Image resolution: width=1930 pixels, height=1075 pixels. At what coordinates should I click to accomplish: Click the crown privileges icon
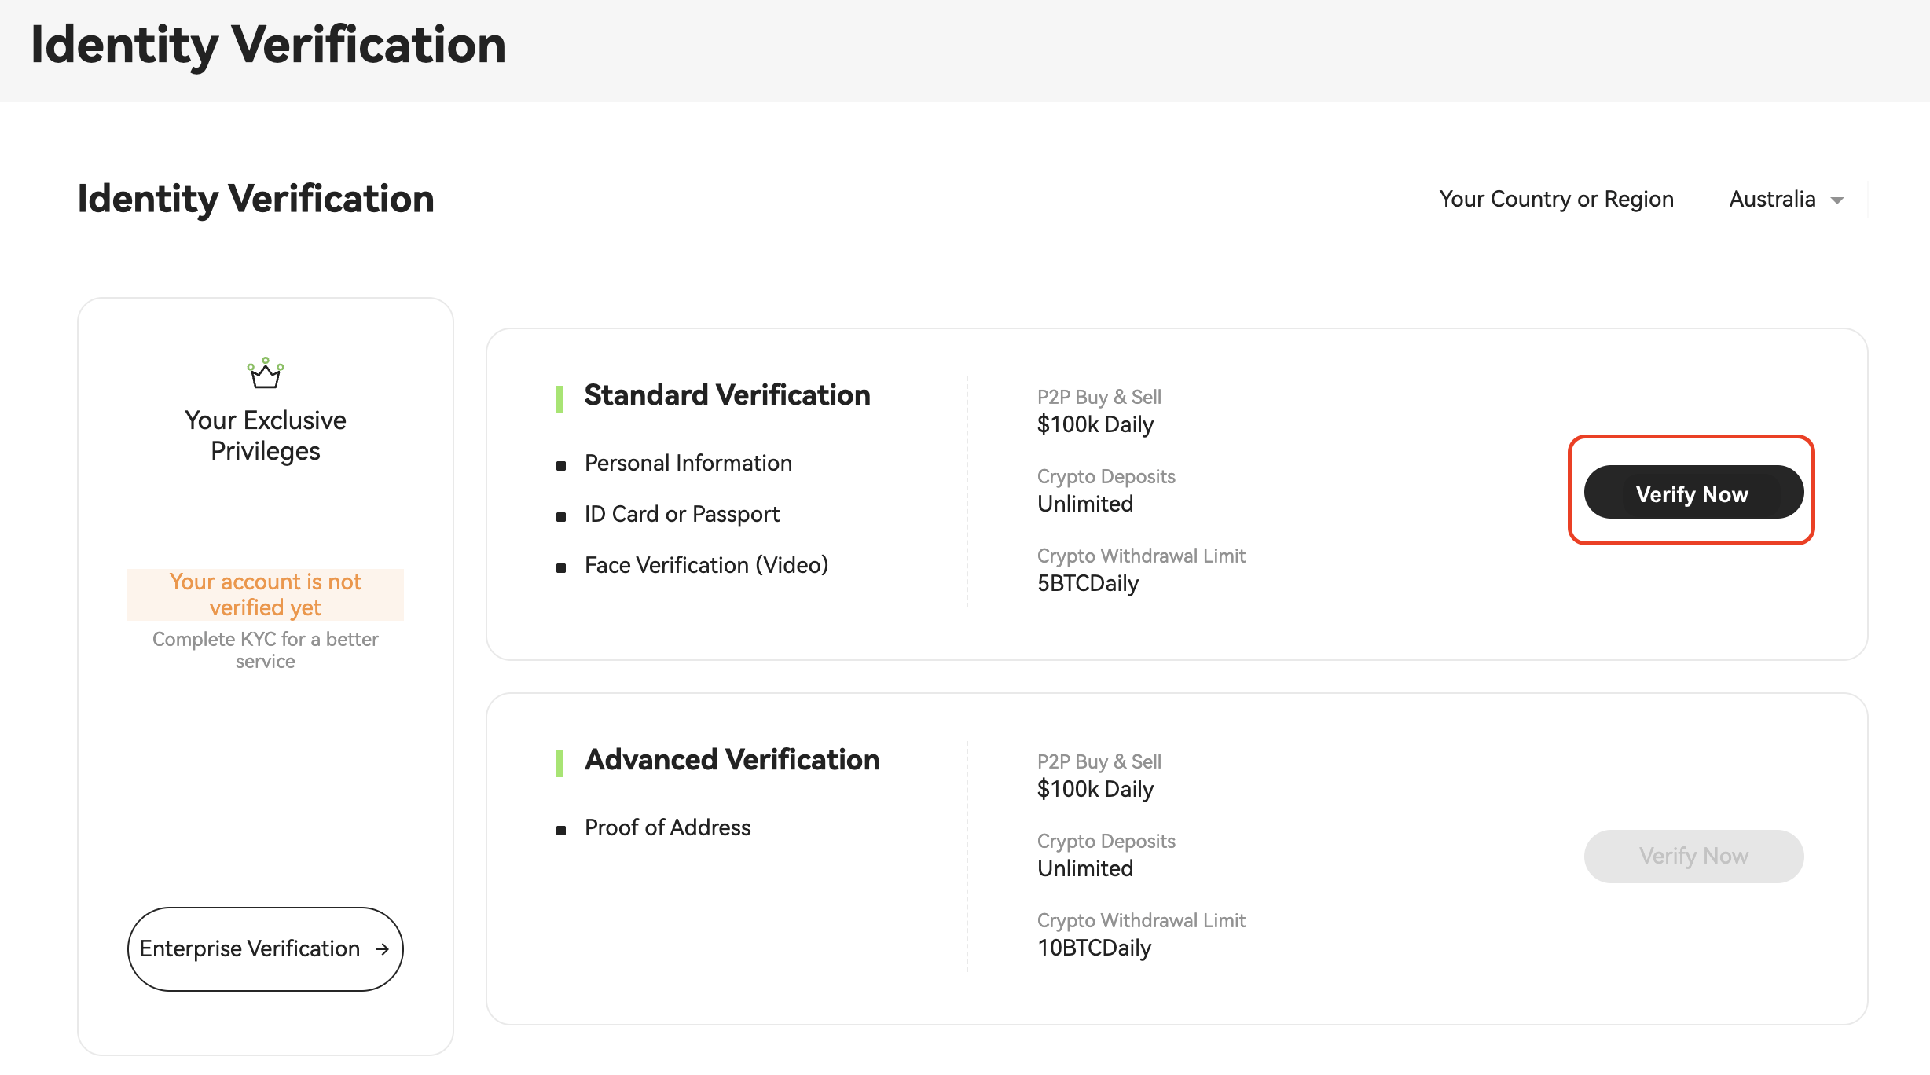click(266, 373)
